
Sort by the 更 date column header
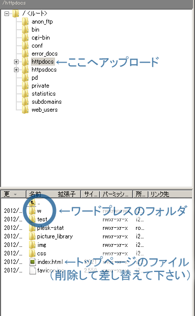[13, 194]
